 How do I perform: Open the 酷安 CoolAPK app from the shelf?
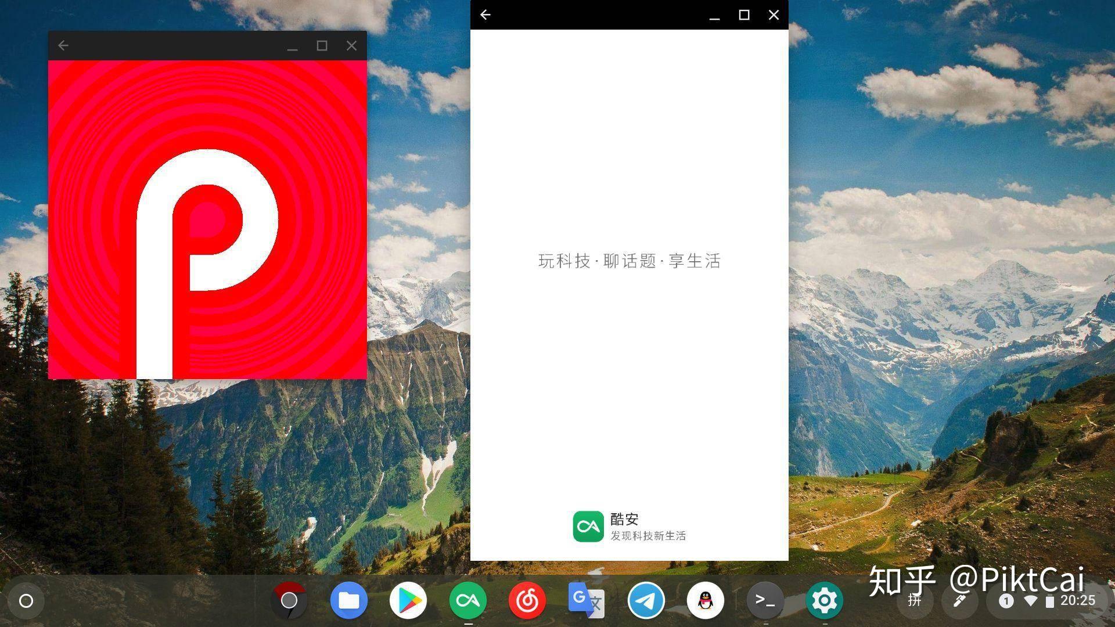(x=468, y=601)
